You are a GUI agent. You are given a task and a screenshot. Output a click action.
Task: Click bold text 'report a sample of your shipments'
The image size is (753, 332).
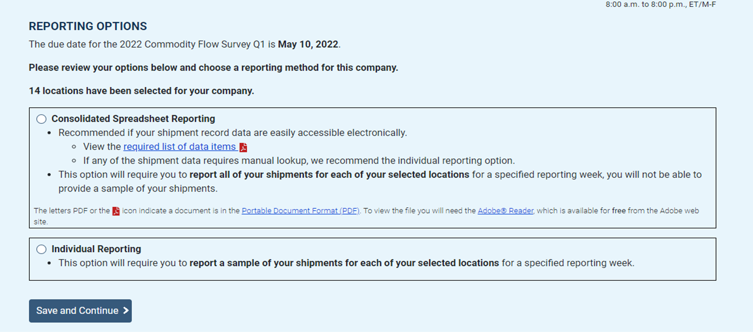[344, 263]
